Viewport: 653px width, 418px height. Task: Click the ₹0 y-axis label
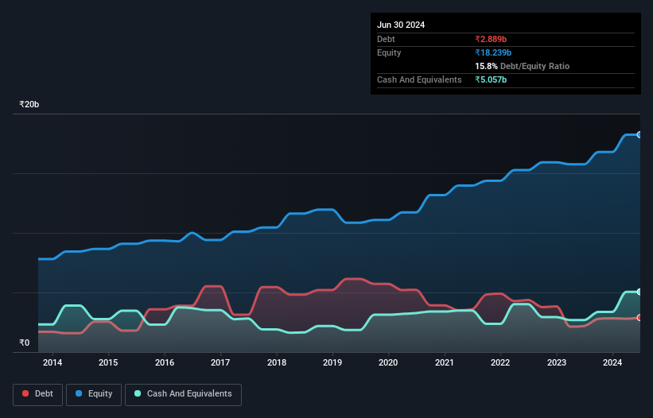click(x=25, y=343)
